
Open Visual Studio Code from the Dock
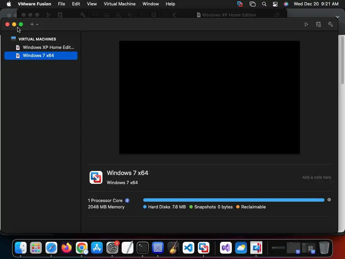pyautogui.click(x=188, y=248)
